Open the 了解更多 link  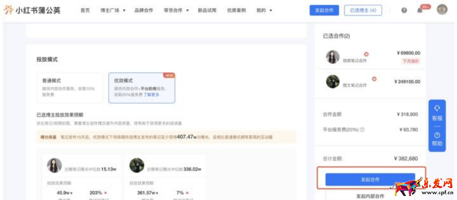pyautogui.click(x=151, y=95)
